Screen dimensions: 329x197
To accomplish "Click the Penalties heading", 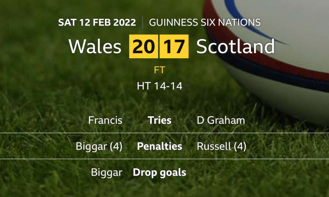I will coord(159,147).
